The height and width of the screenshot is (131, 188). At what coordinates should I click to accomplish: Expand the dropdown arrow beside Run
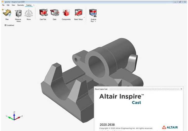95,21
